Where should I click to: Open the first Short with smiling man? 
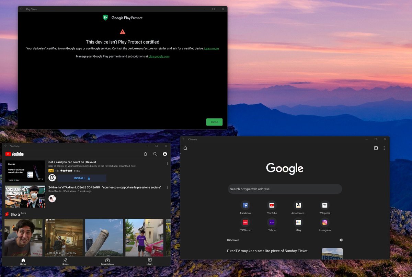tap(23, 238)
